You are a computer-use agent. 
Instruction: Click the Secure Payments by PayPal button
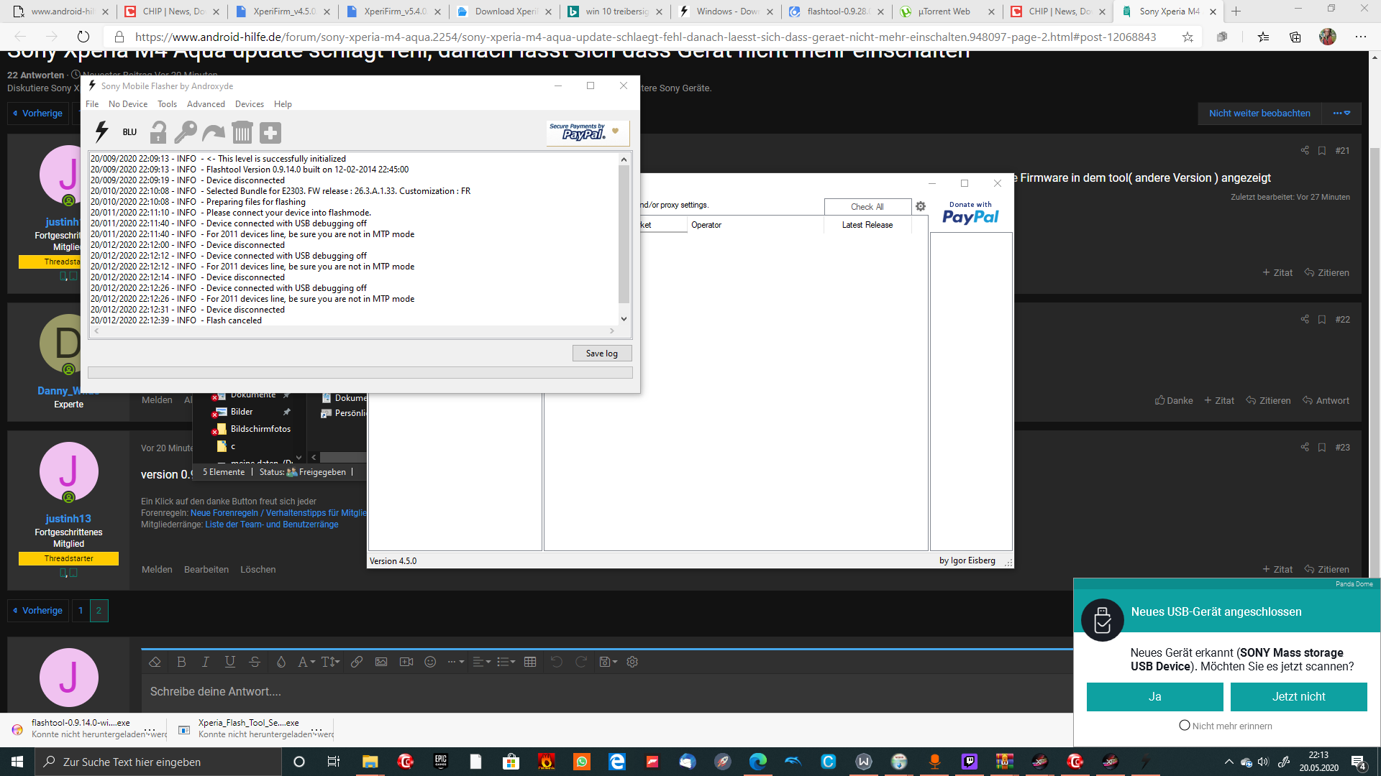pyautogui.click(x=588, y=132)
